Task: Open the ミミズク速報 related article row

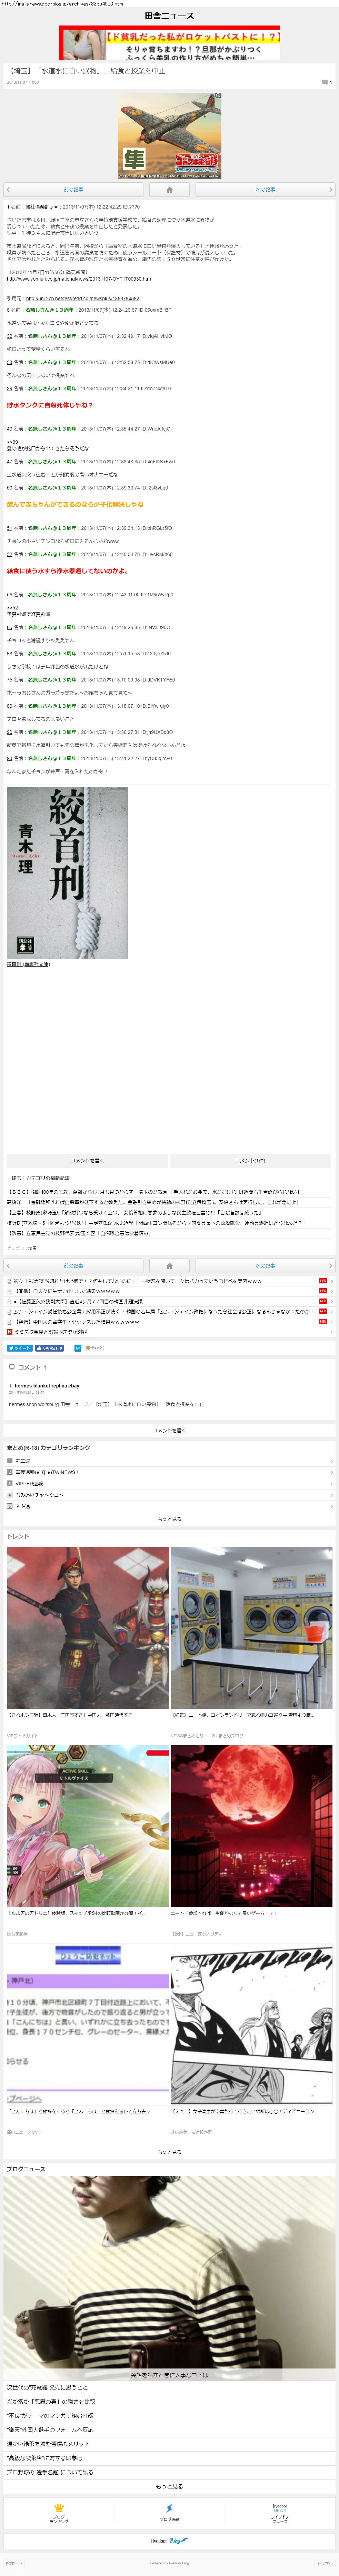Action: click(169, 1332)
